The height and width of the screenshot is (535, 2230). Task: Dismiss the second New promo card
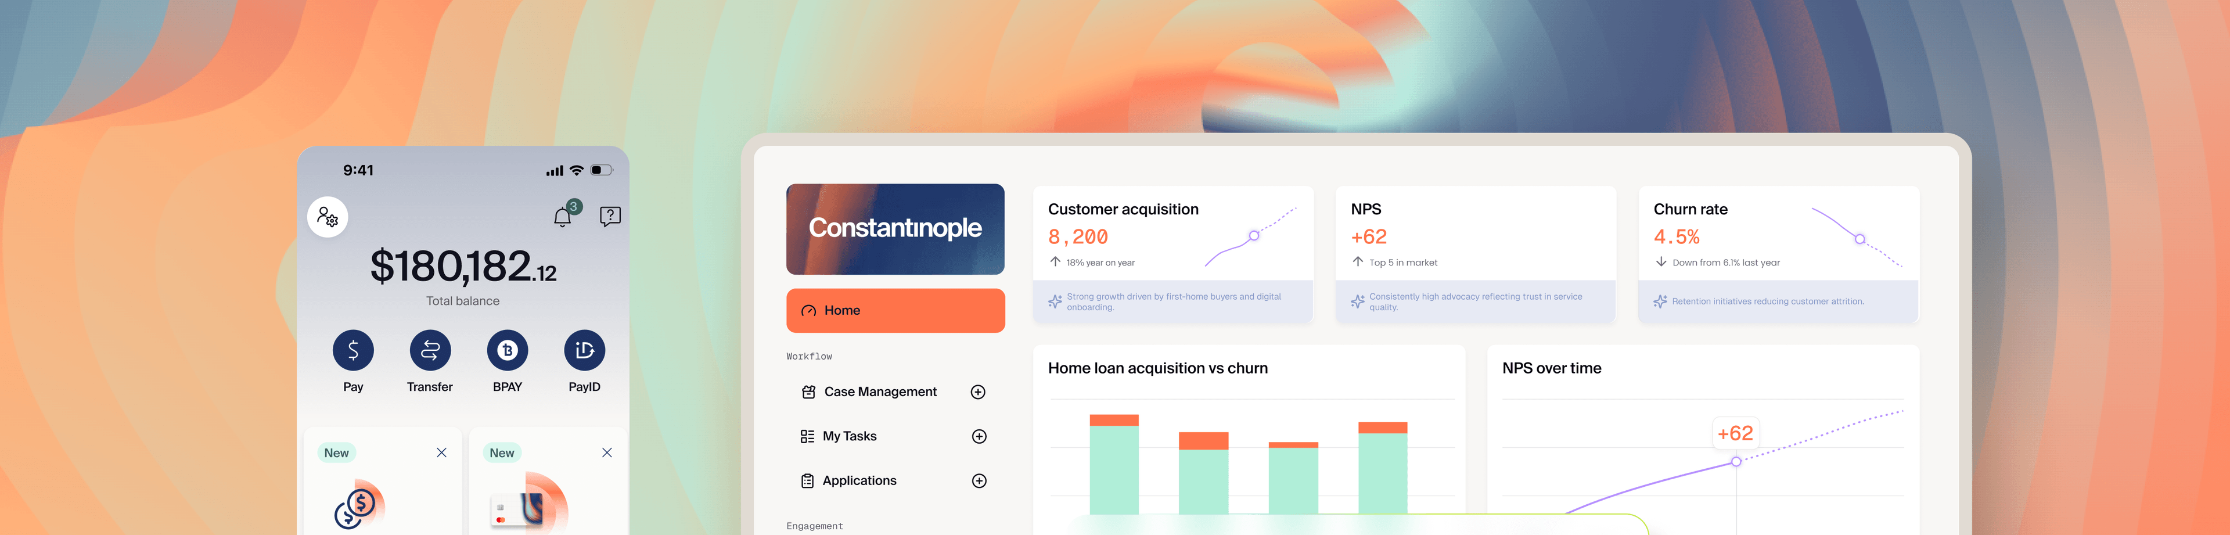607,453
